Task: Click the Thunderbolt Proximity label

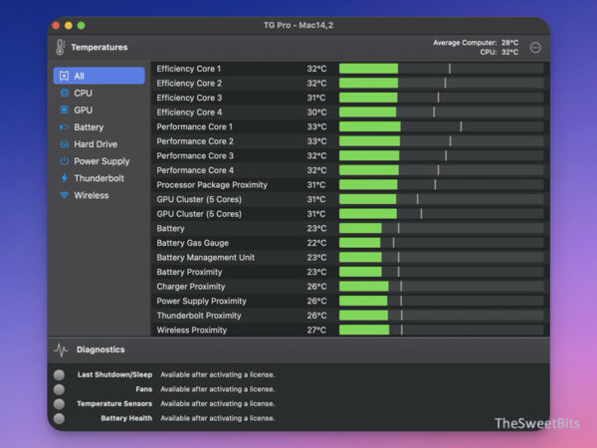Action: click(199, 316)
